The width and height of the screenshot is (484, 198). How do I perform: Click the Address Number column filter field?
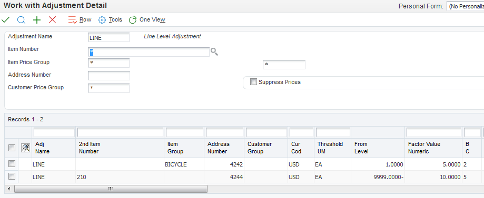pos(224,132)
